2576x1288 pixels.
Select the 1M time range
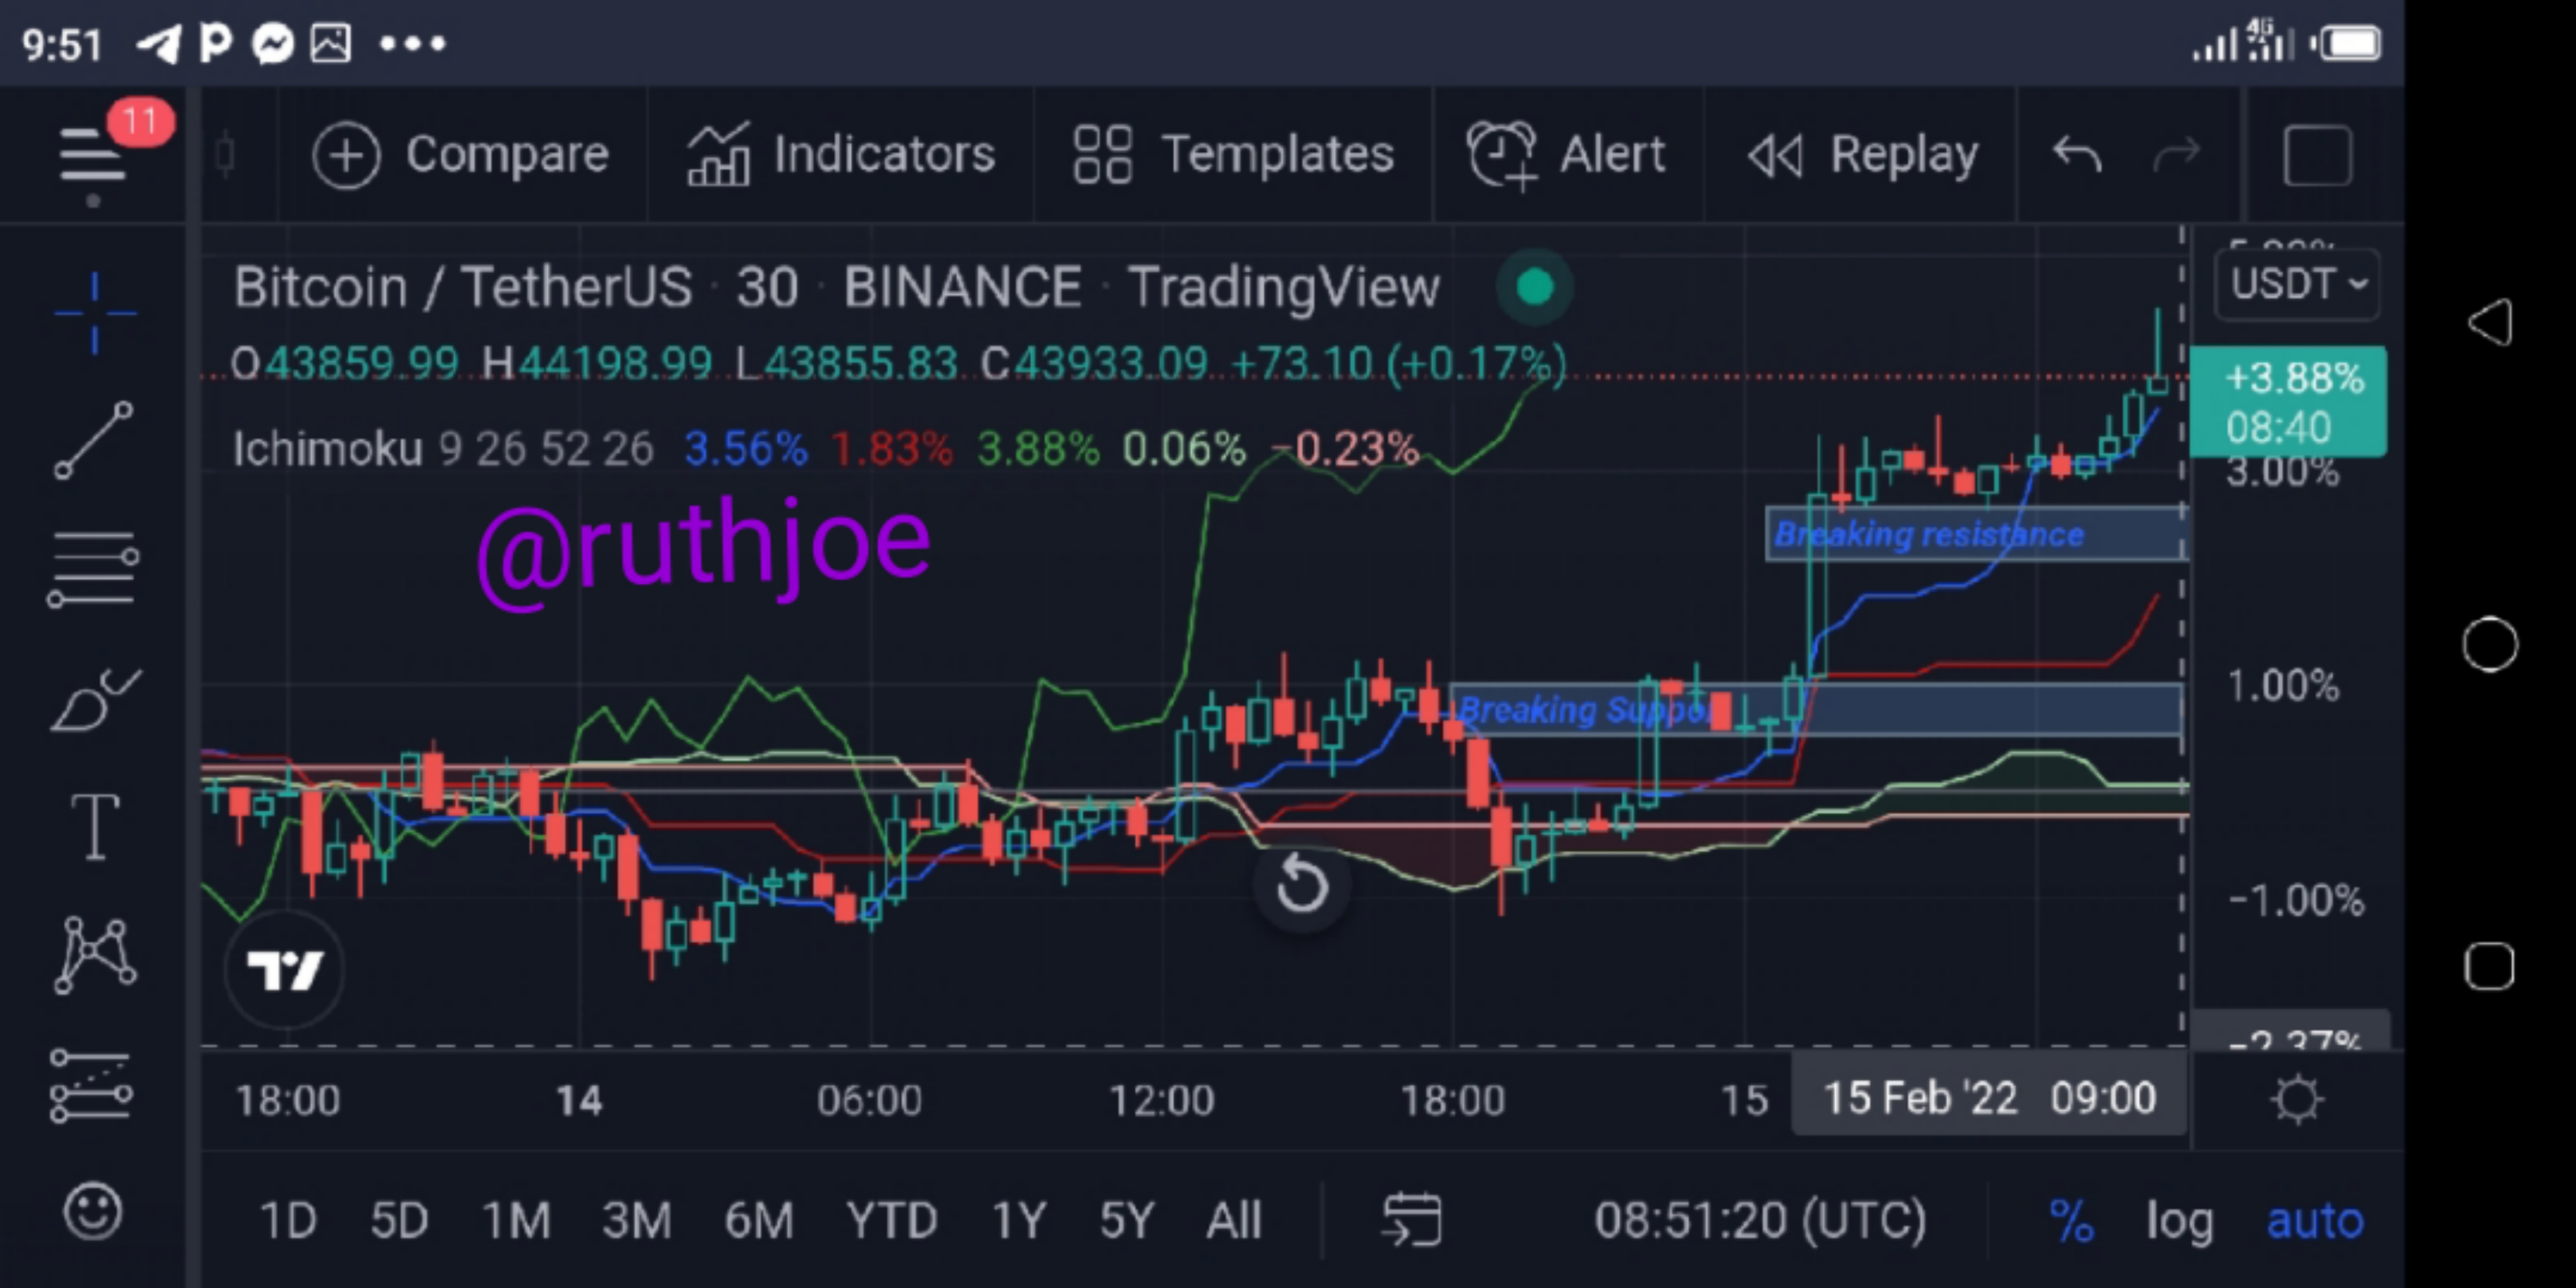pyautogui.click(x=516, y=1220)
